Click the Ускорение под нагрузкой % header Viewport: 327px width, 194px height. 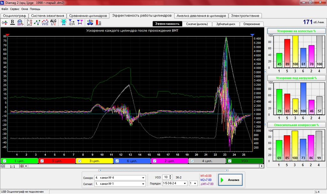pos(296,78)
